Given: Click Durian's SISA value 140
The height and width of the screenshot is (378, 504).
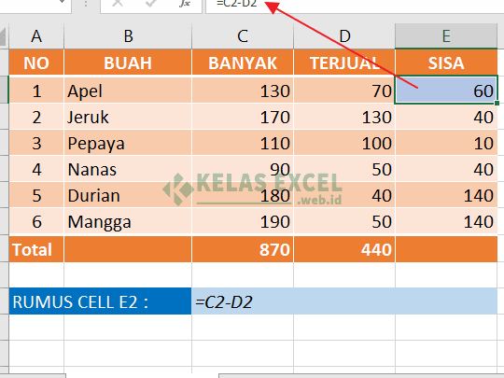Looking at the screenshot, I should pyautogui.click(x=446, y=195).
